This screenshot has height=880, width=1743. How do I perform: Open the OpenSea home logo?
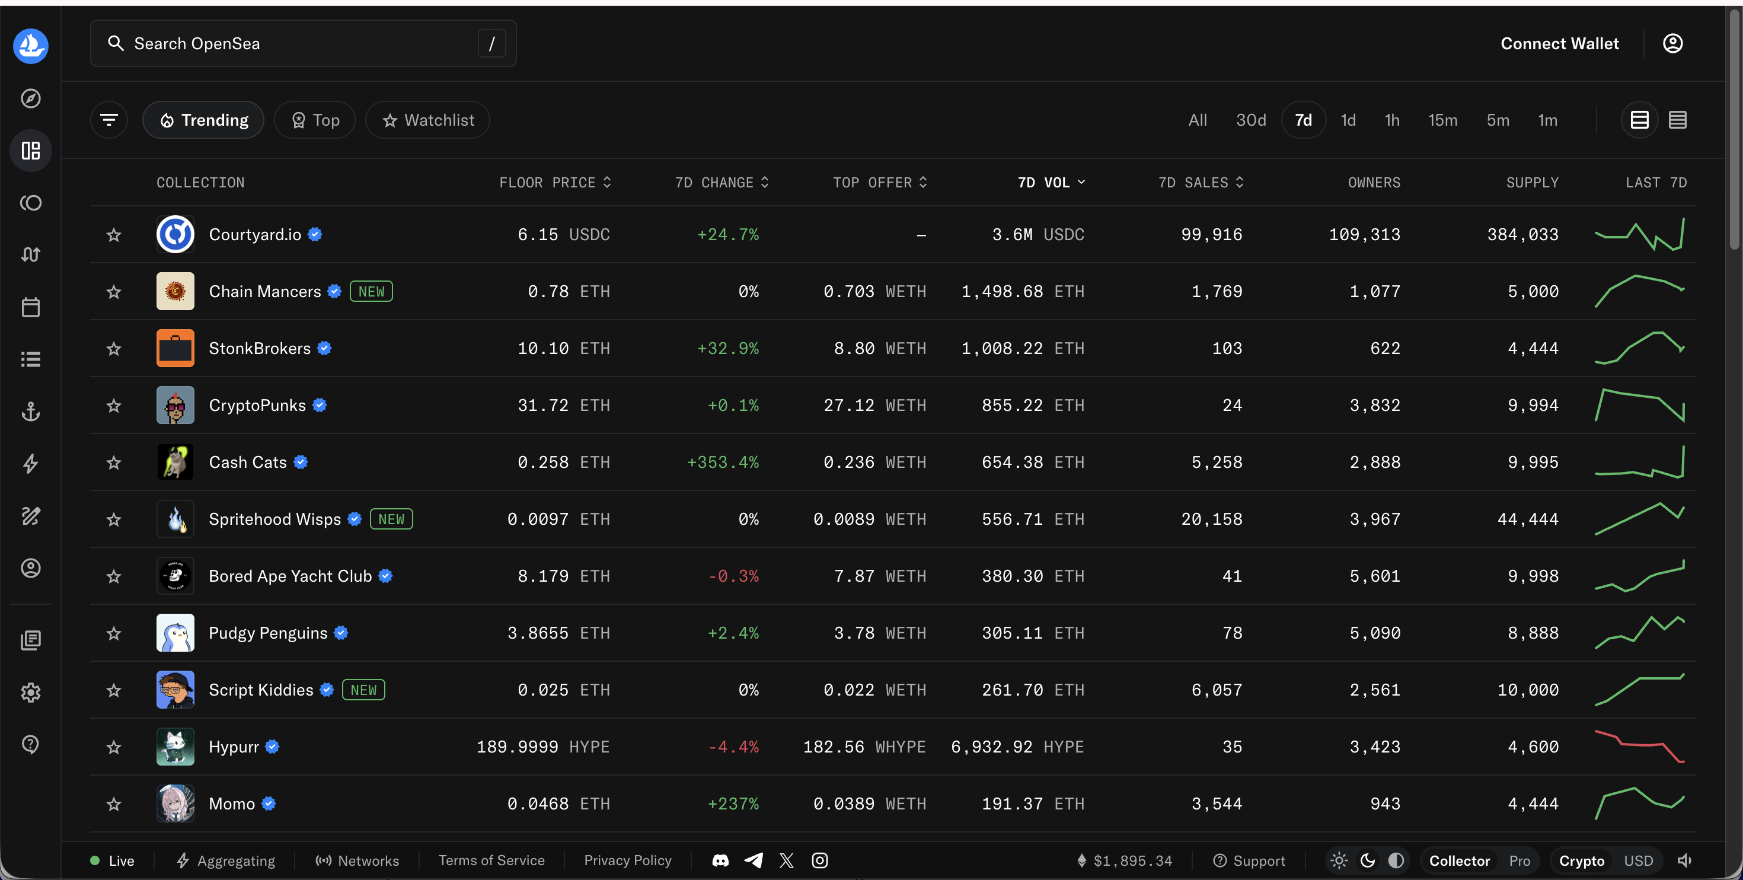pyautogui.click(x=30, y=45)
